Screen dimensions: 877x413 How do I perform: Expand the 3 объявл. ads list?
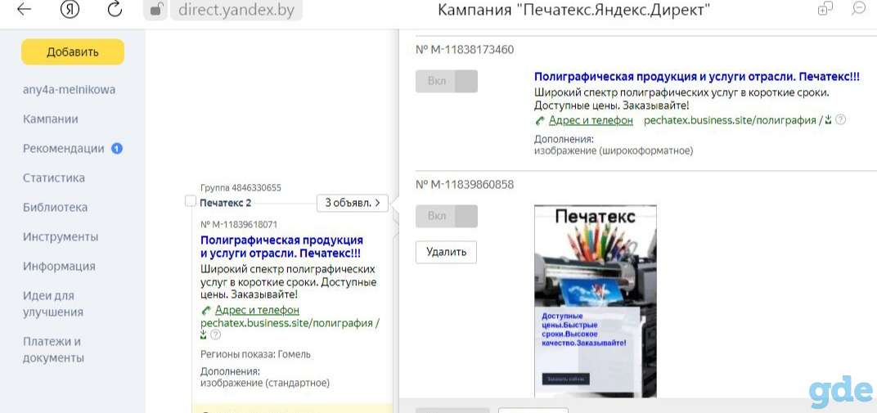point(353,203)
